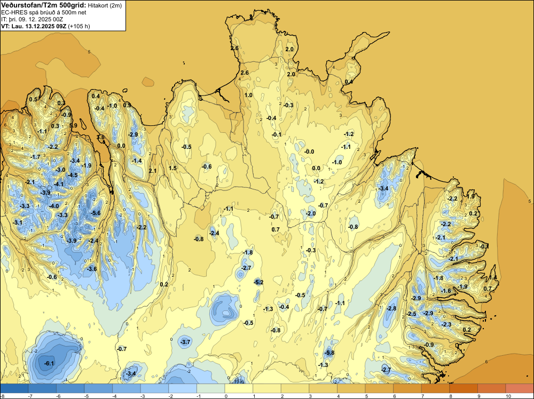Screen dimensions: 534x399
Task: Click the -3.1 temperature value
Action: (x=18, y=222)
